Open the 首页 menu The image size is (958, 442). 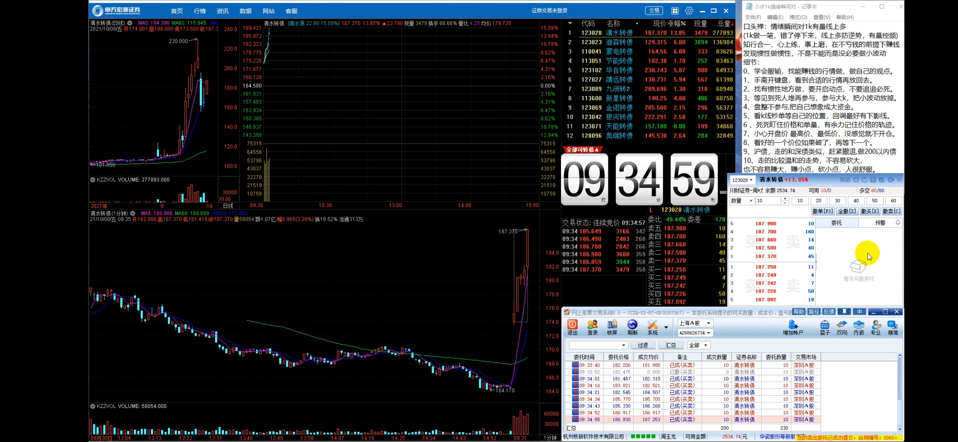tap(177, 11)
